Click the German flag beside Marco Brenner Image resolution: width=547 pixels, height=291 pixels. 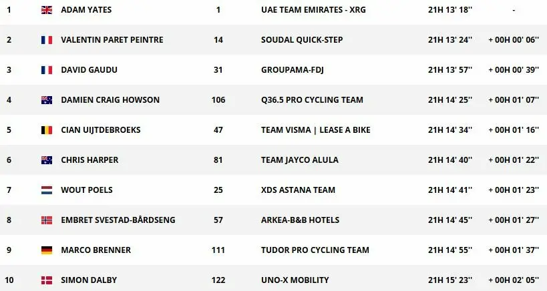[46, 250]
